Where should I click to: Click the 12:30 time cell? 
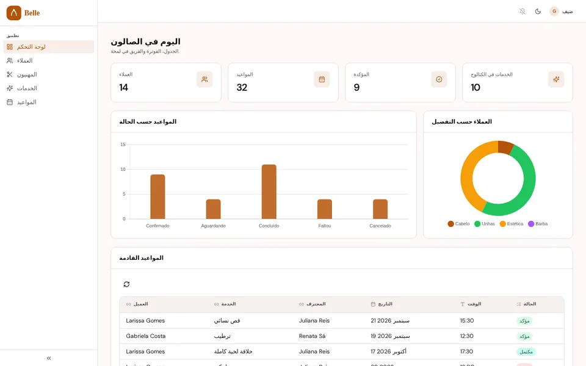(x=467, y=336)
